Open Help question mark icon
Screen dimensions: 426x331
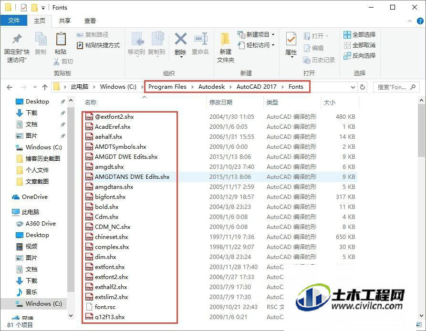pyautogui.click(x=420, y=21)
